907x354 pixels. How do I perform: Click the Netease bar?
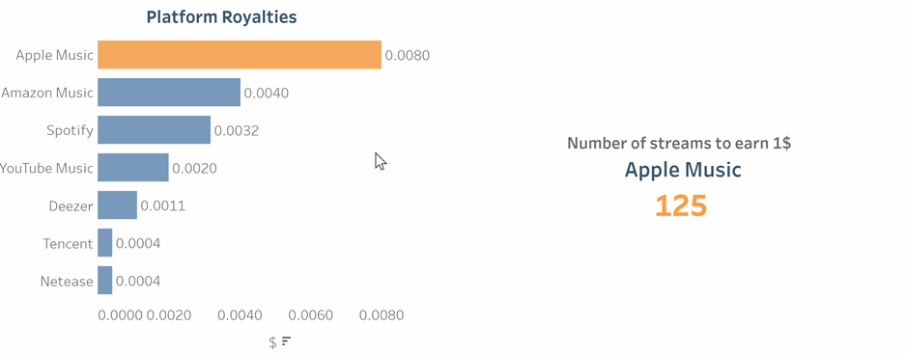point(104,280)
